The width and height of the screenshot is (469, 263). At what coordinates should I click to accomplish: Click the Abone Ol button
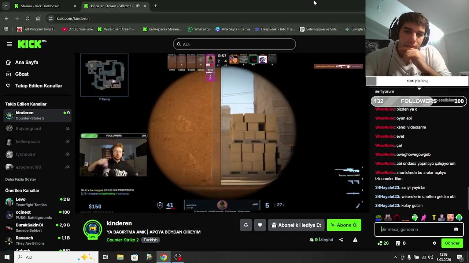tap(344, 225)
